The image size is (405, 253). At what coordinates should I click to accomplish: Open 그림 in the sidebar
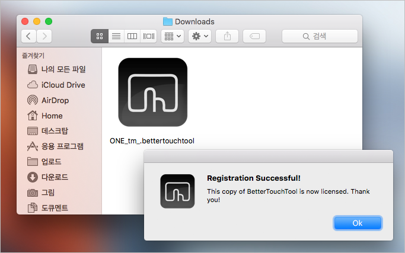[59, 193]
